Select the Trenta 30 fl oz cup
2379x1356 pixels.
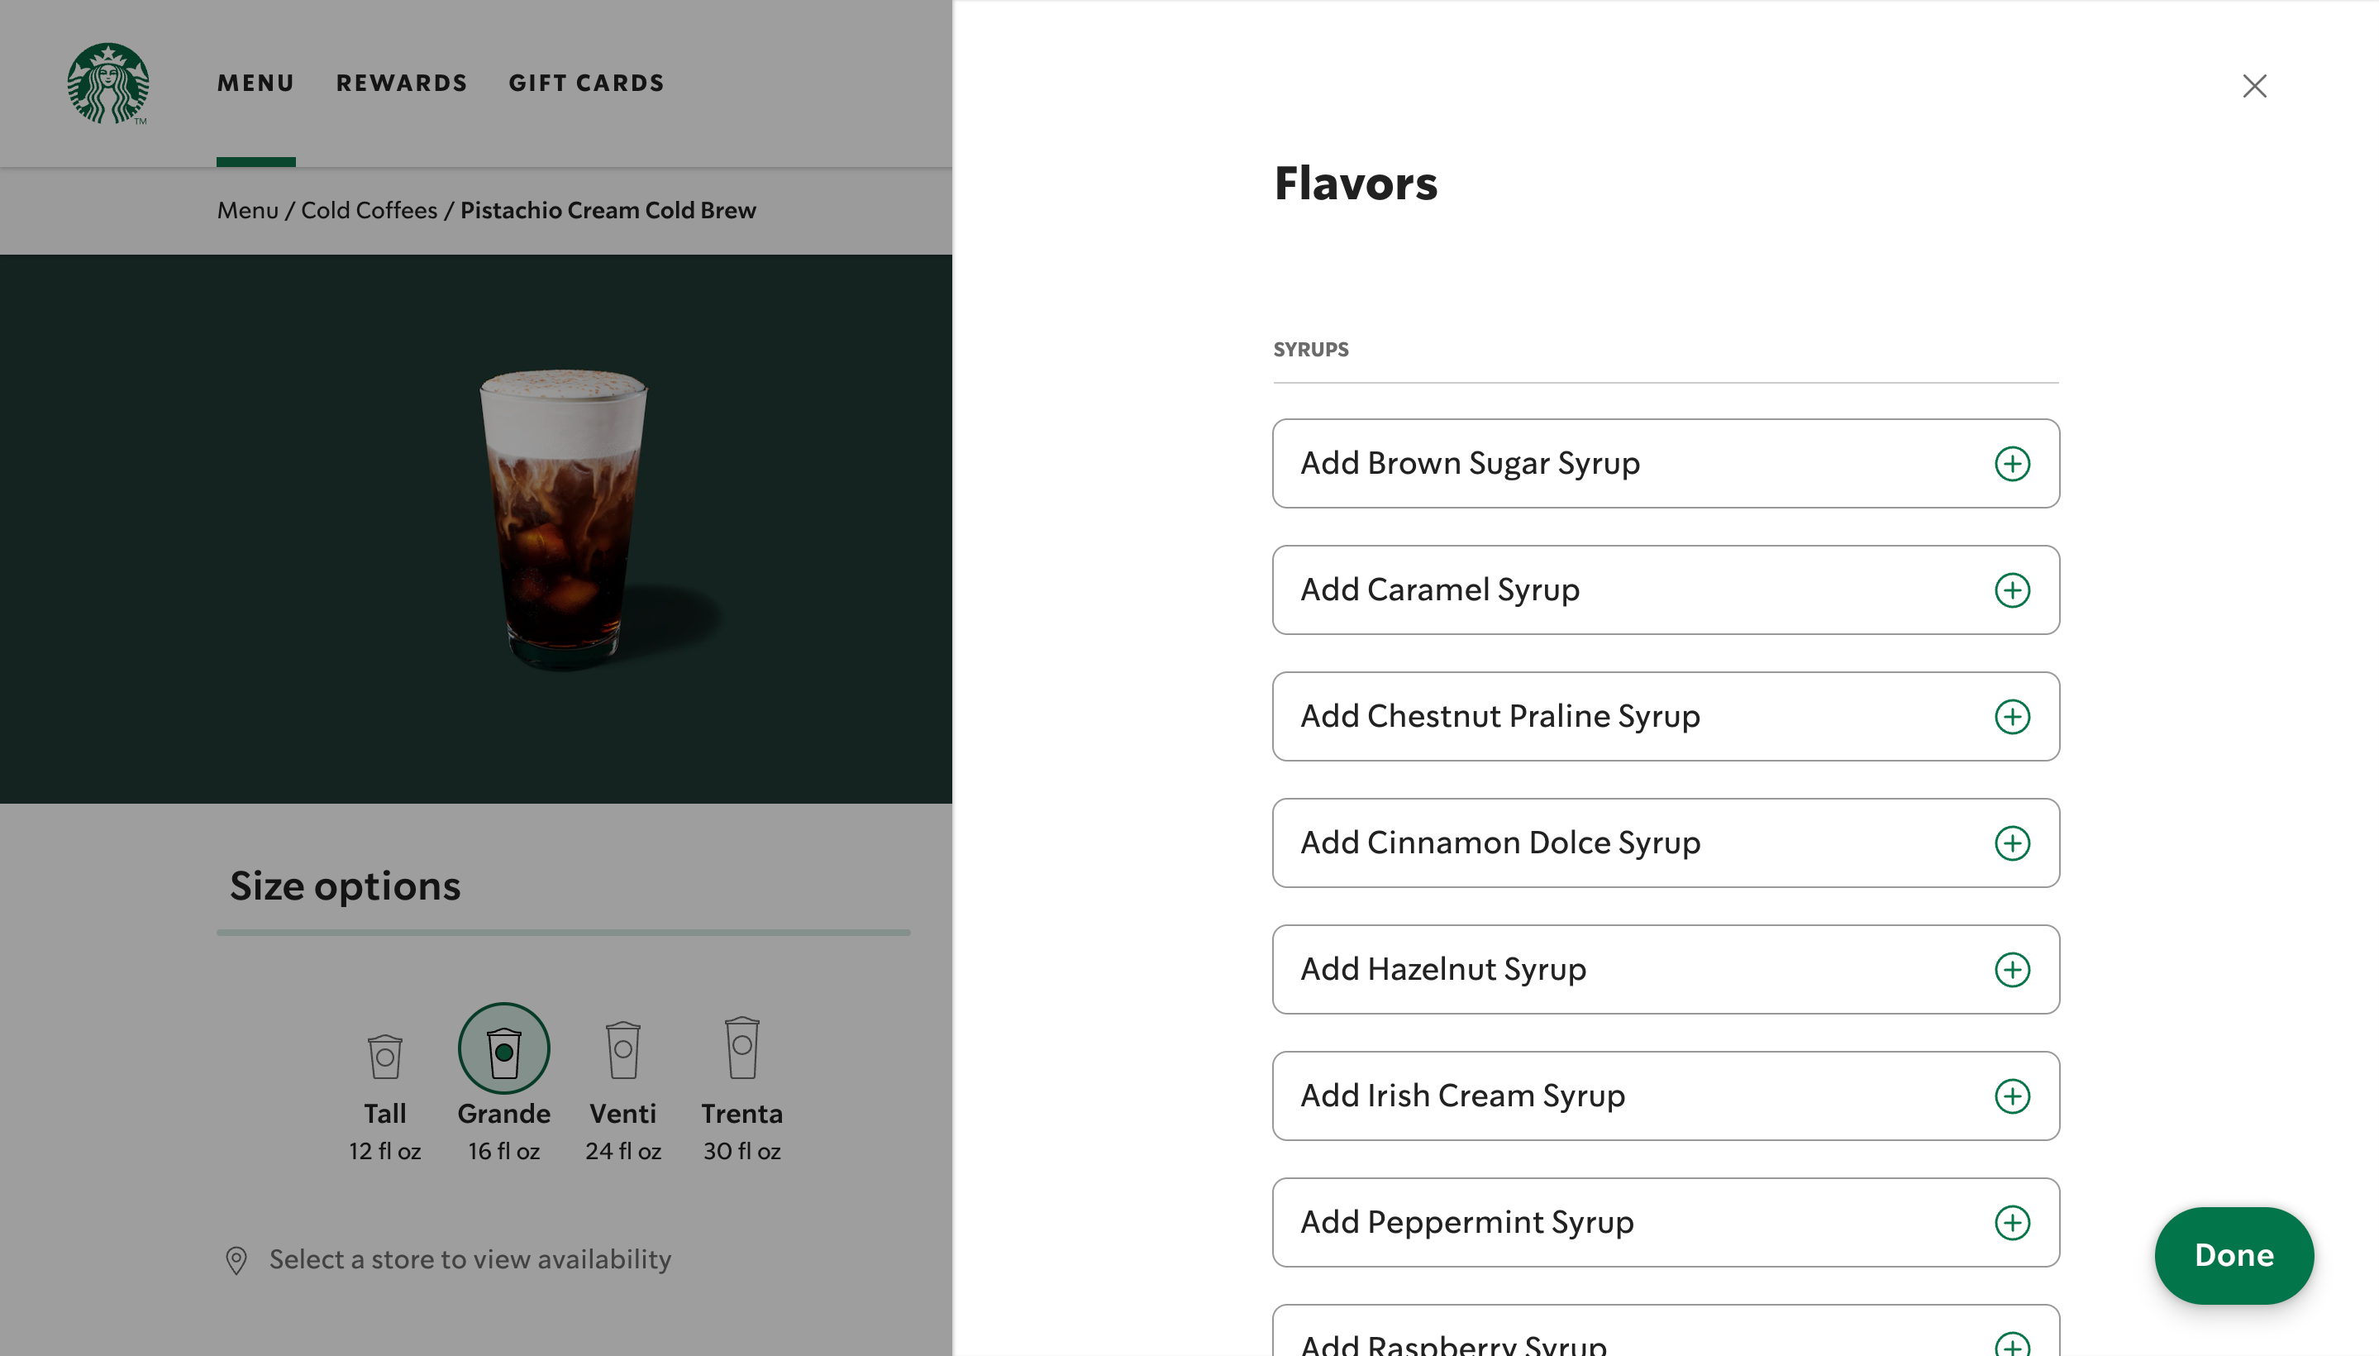741,1048
